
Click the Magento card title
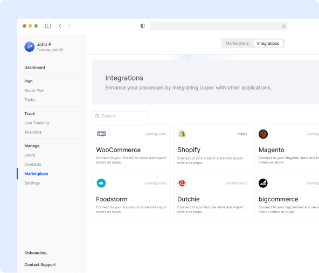[272, 150]
